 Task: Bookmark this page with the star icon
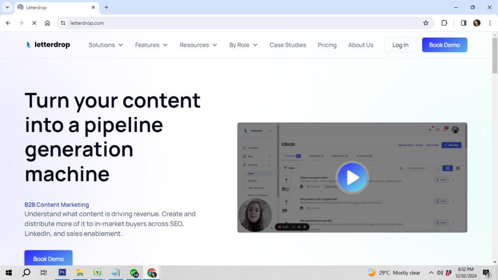click(426, 23)
